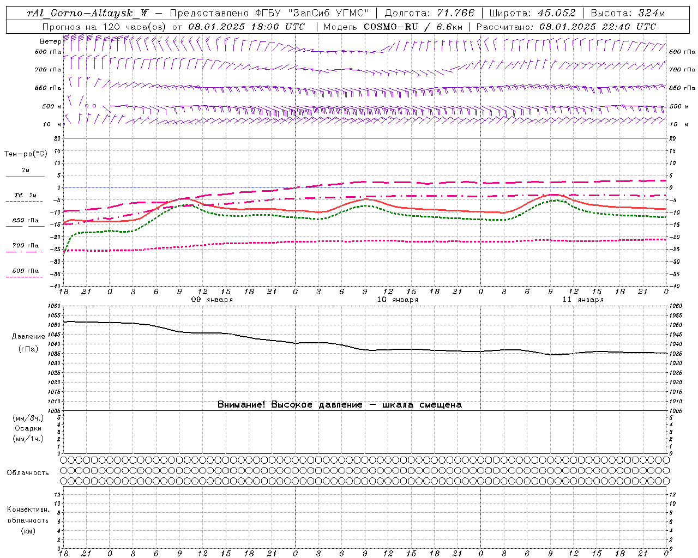This screenshot has height=558, width=698.
Task: Click the 2м temperature legend entry
Action: click(26, 171)
